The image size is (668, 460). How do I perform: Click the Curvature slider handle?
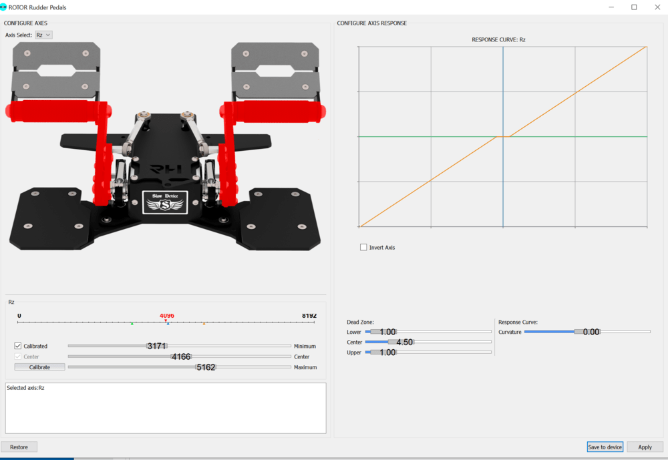588,331
